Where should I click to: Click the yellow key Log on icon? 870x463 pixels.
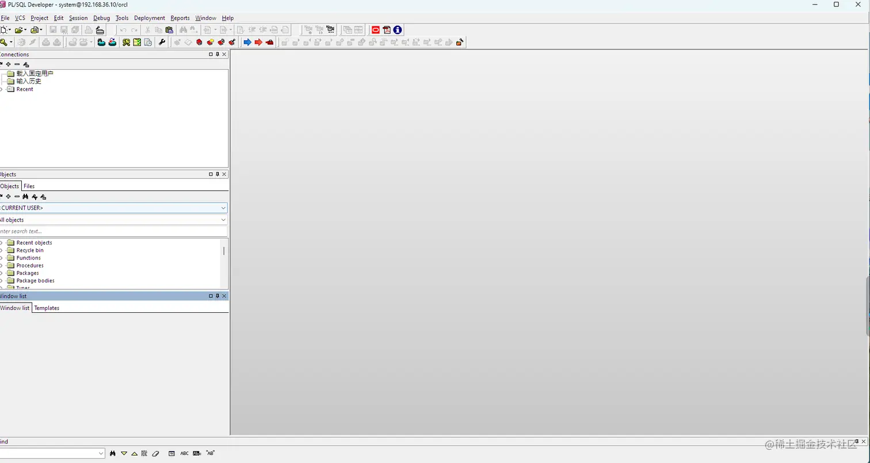3,42
